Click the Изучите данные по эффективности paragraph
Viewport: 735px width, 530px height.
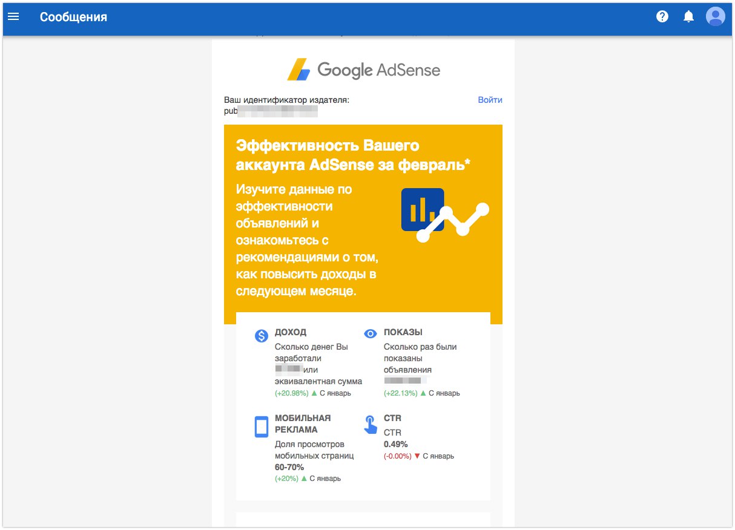pyautogui.click(x=308, y=240)
